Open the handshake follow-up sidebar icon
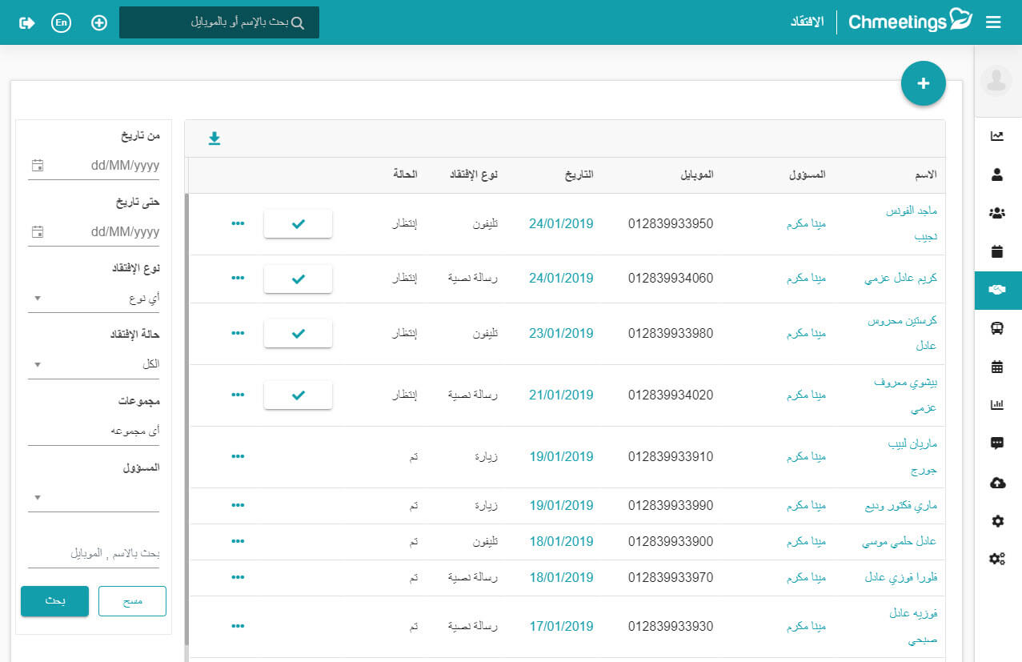1022x662 pixels. pos(998,290)
